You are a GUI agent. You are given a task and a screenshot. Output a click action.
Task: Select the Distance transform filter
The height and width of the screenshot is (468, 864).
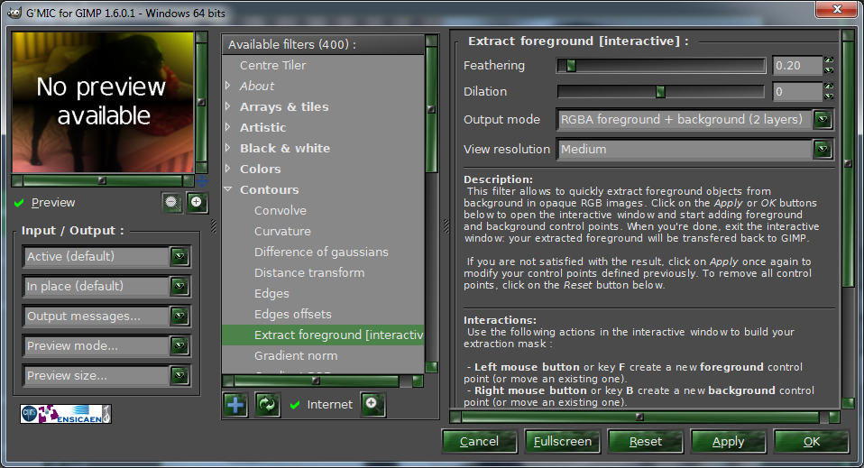pos(309,273)
